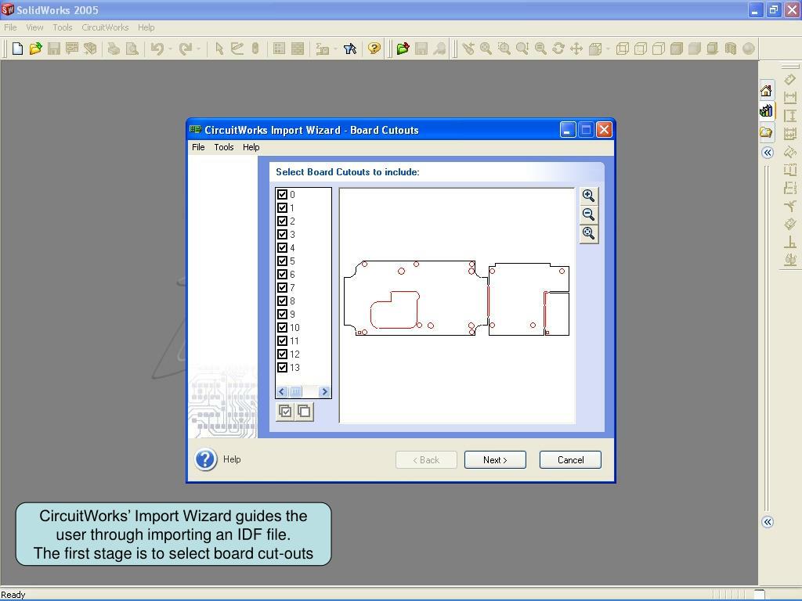Click the Next button
Viewport: 802px width, 601px height.
point(495,460)
